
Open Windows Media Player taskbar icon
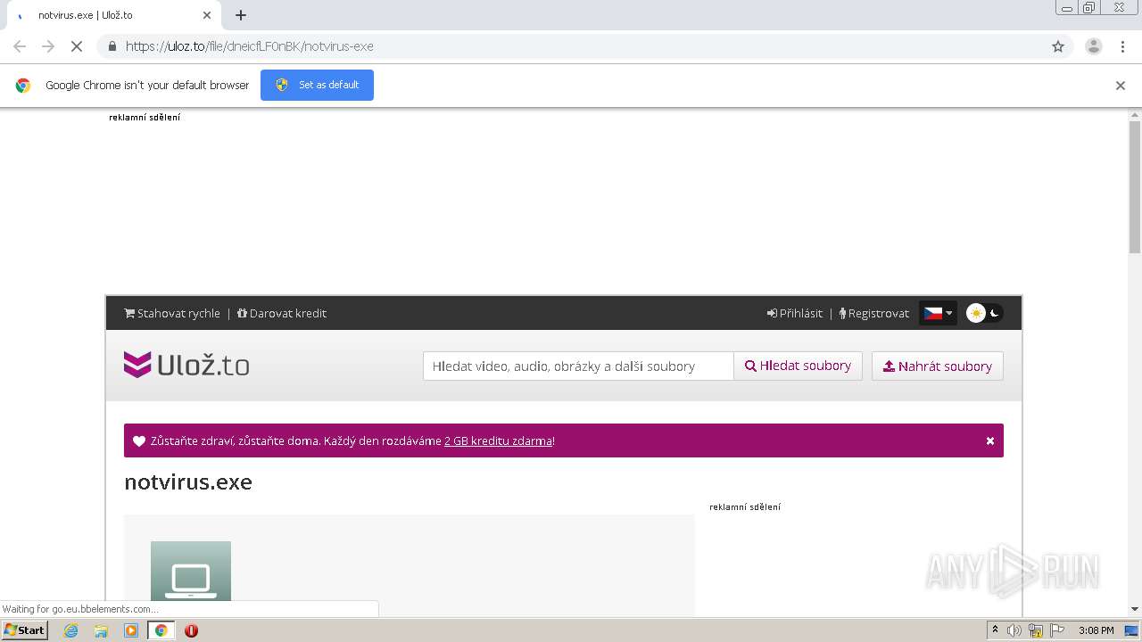coord(131,630)
